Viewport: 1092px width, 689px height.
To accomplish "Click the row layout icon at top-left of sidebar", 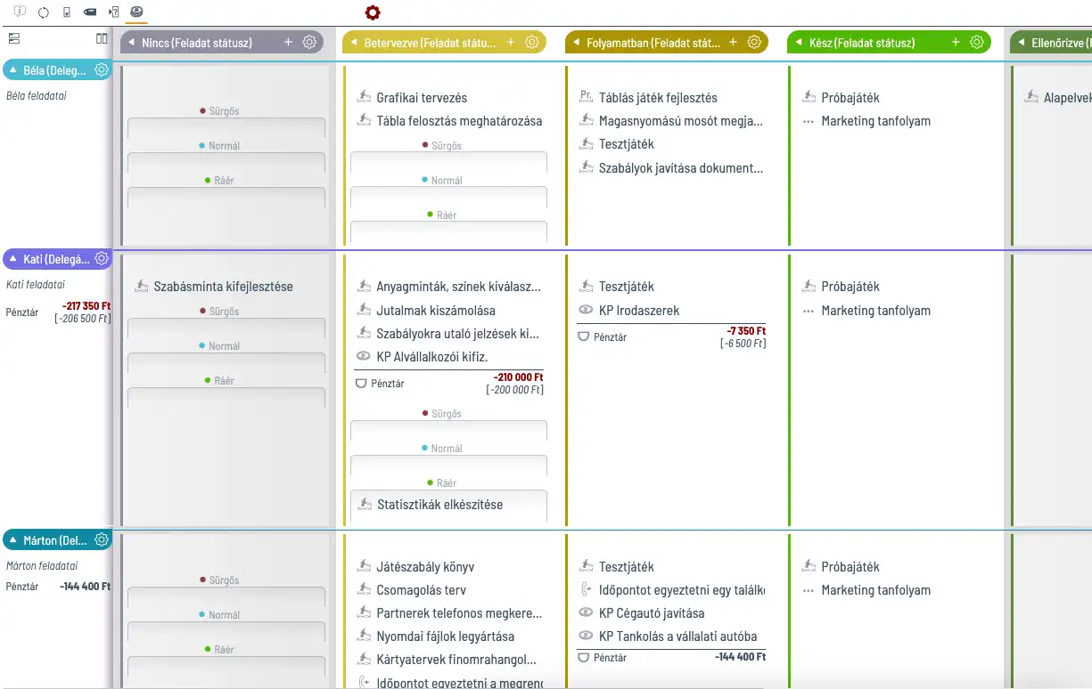I will tap(13, 39).
